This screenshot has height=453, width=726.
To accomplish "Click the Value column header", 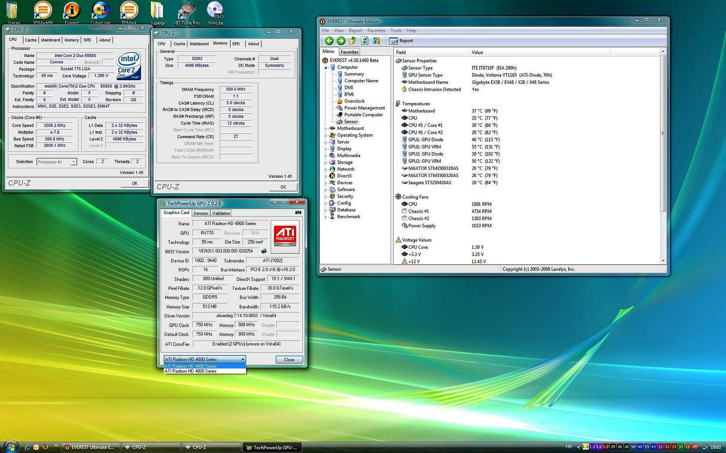I will 539,52.
